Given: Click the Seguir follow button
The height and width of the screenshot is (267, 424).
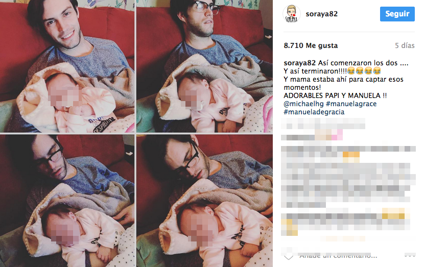Looking at the screenshot, I should pyautogui.click(x=397, y=14).
